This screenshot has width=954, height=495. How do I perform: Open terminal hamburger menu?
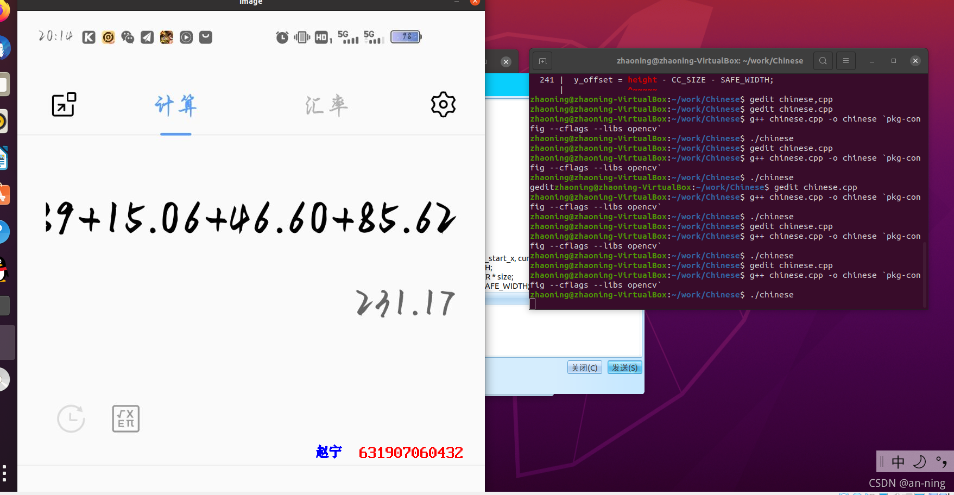click(x=846, y=61)
